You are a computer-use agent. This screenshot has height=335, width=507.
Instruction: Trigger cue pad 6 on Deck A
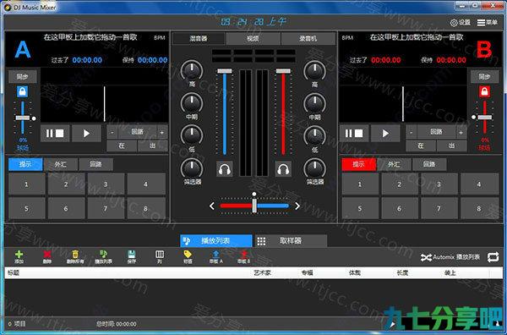click(66, 208)
